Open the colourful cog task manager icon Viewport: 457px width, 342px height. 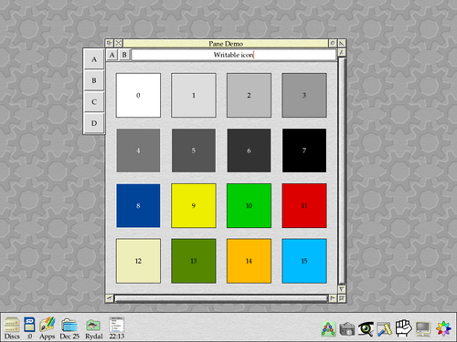(443, 328)
